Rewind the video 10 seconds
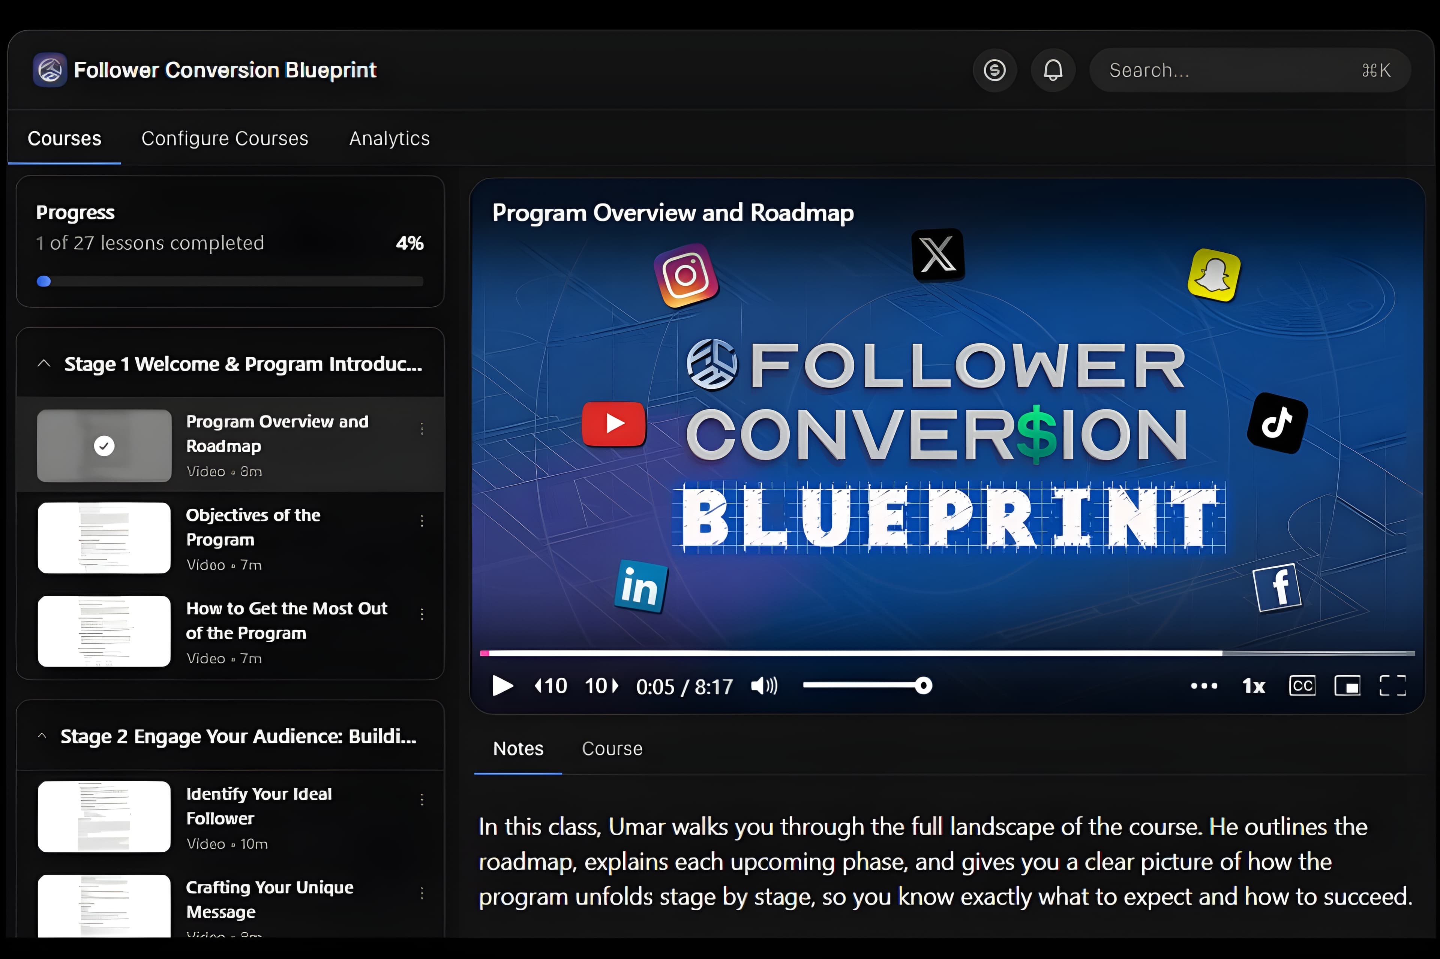 click(x=550, y=686)
